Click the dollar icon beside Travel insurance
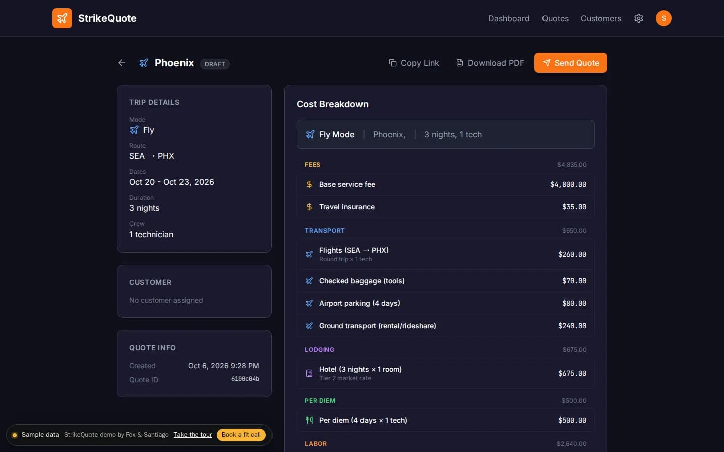 [x=309, y=207]
